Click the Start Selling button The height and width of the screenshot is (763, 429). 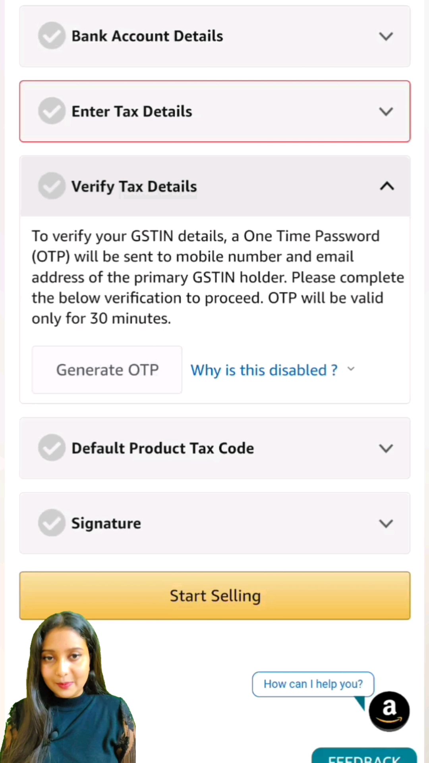pos(215,595)
